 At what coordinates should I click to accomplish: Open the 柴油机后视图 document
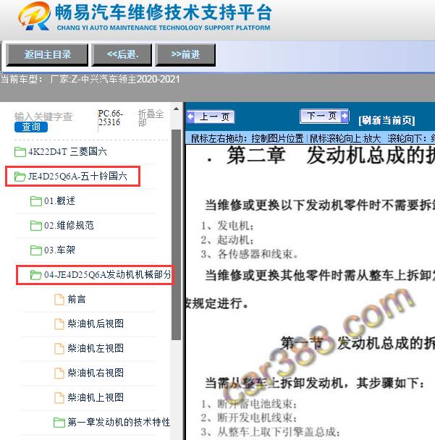click(x=96, y=323)
